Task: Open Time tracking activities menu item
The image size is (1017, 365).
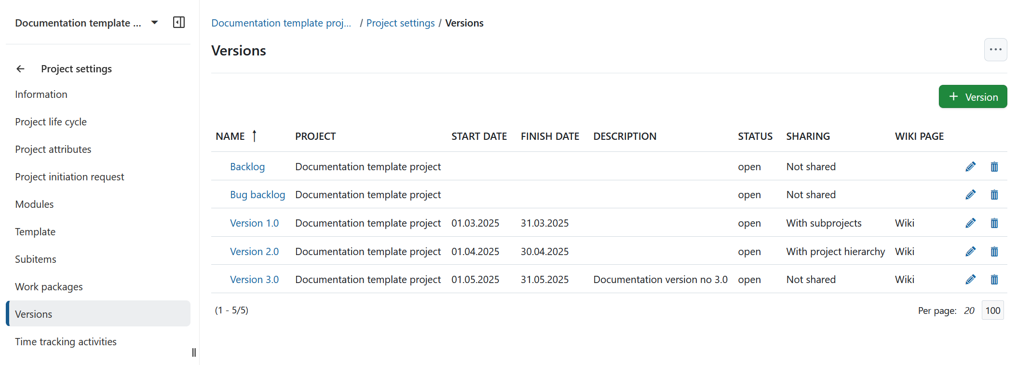Action: (x=66, y=342)
